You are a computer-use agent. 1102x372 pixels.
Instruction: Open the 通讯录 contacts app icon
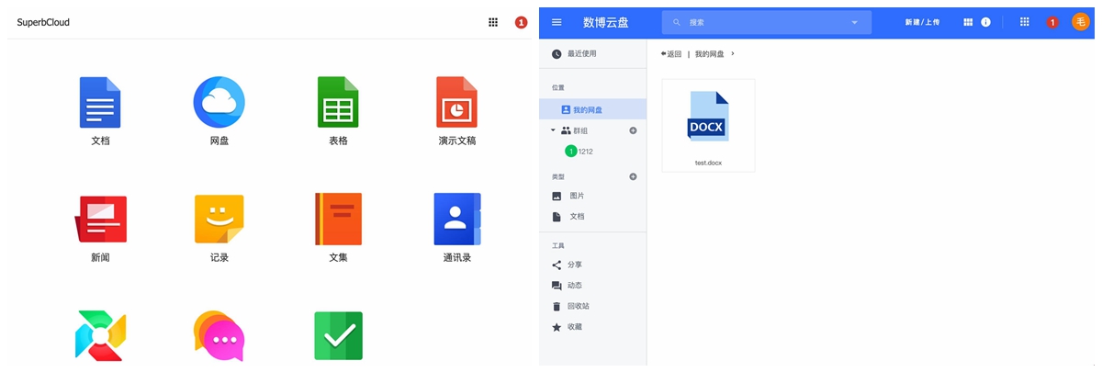(x=456, y=220)
